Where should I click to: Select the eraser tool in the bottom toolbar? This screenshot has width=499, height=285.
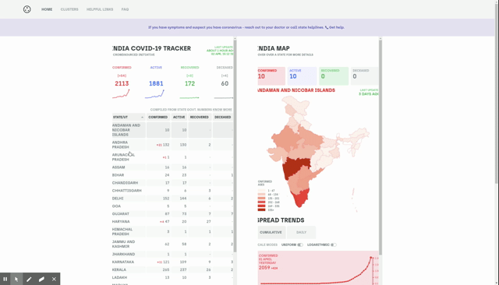(x=41, y=280)
